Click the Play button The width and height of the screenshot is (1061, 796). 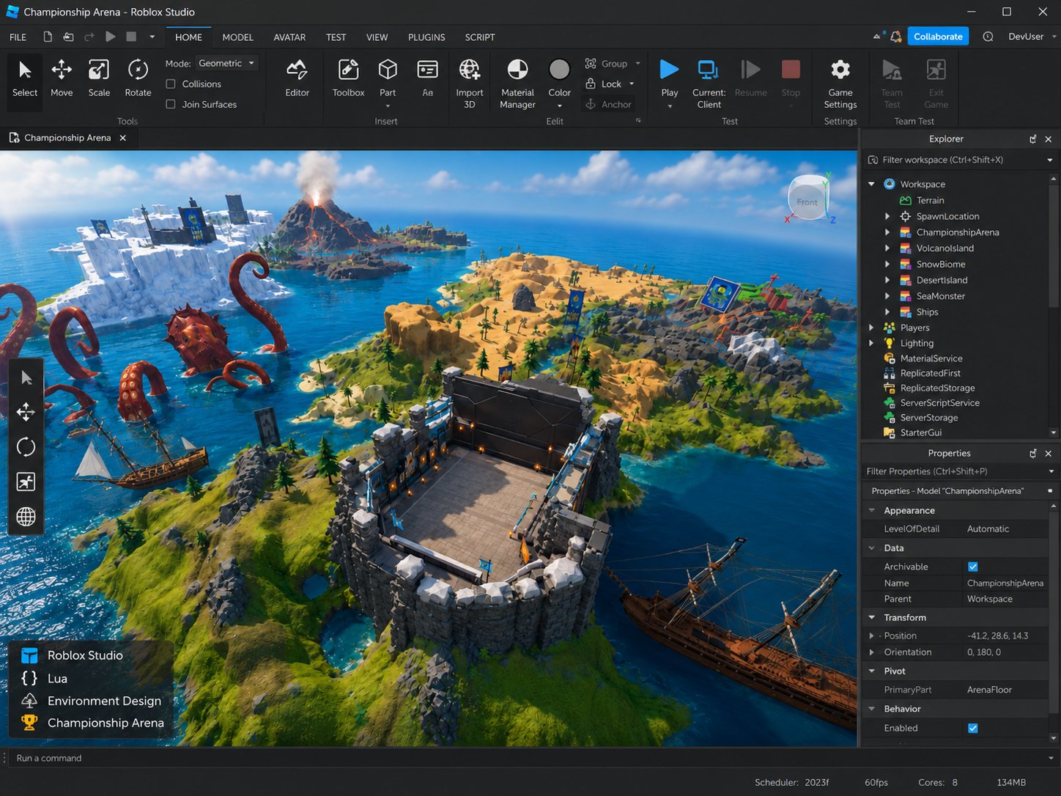coord(669,70)
